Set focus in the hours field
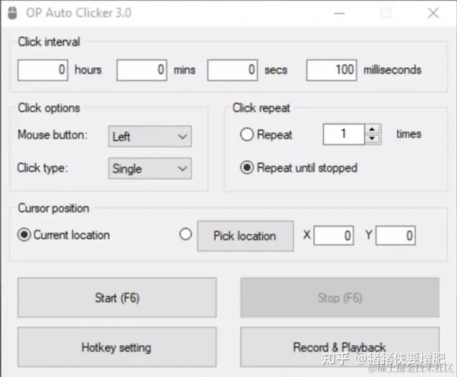The width and height of the screenshot is (457, 377). click(x=43, y=70)
